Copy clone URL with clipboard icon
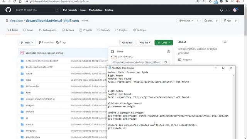247x139 pixels. [166, 62]
